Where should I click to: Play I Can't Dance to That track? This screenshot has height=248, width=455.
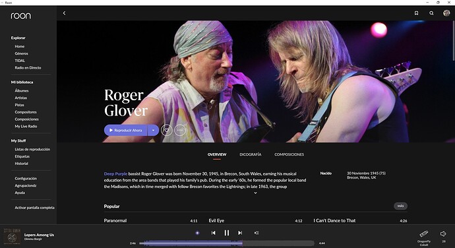[x=334, y=221]
